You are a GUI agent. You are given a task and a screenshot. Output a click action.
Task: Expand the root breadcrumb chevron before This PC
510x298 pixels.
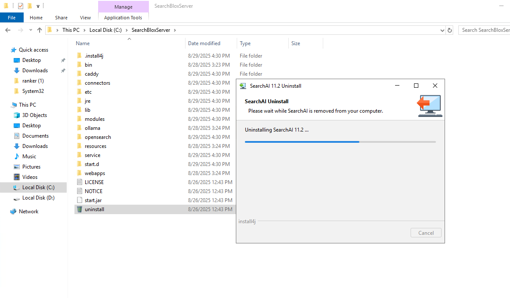coord(58,30)
